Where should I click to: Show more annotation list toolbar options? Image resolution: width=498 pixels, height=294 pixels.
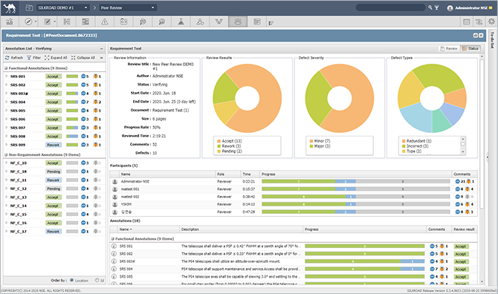pos(102,58)
